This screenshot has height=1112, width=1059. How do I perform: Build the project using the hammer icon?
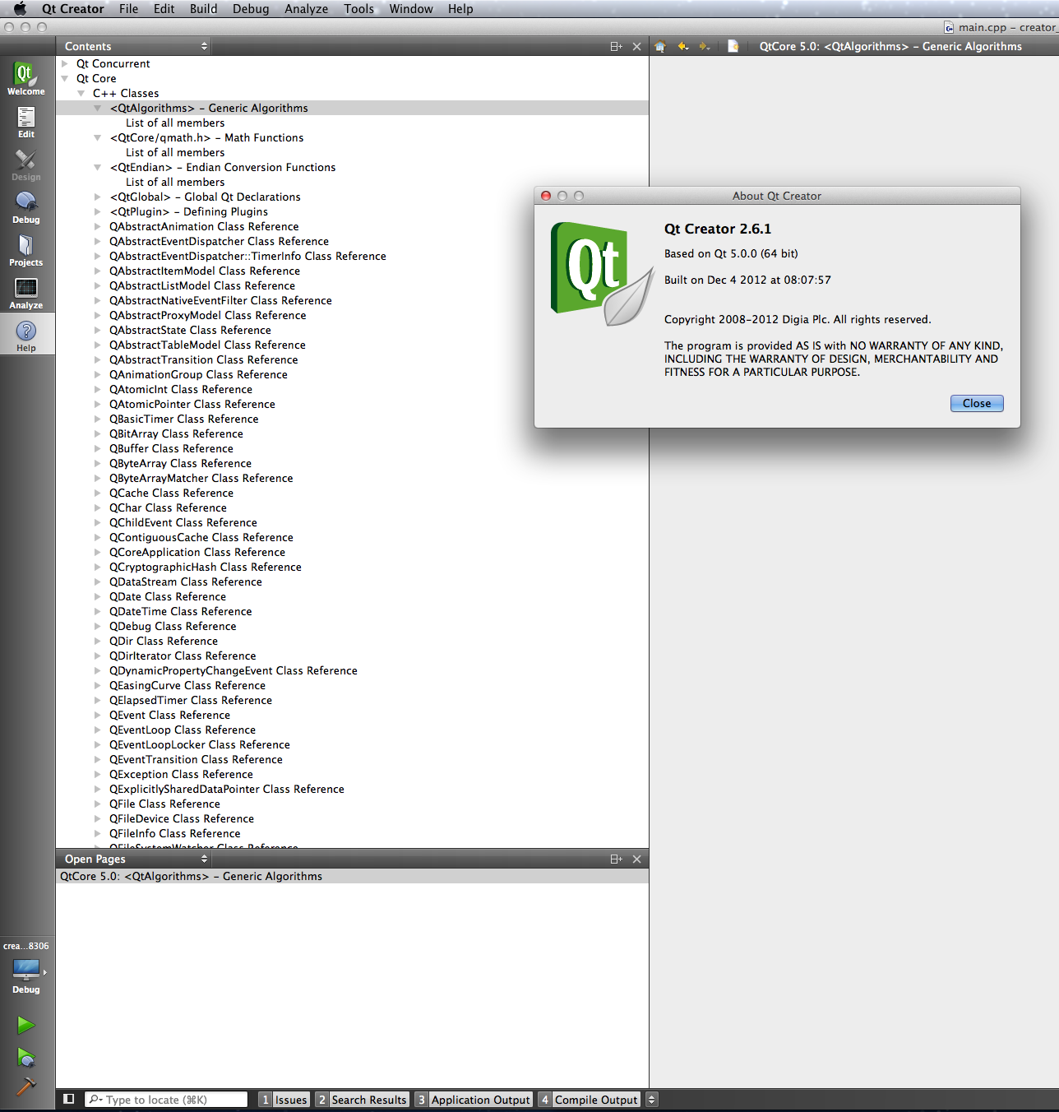(26, 1087)
